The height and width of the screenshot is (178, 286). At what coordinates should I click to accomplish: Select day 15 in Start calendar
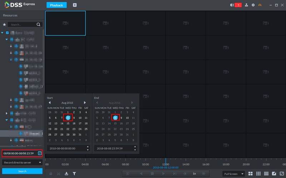pos(68,123)
